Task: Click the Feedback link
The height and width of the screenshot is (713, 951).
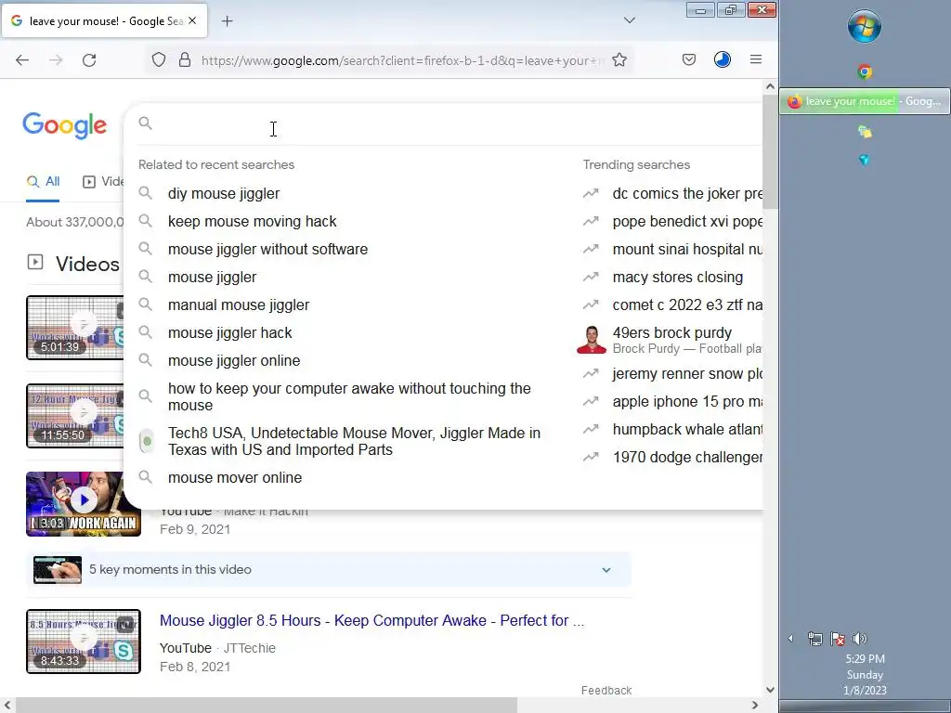Action: tap(606, 691)
